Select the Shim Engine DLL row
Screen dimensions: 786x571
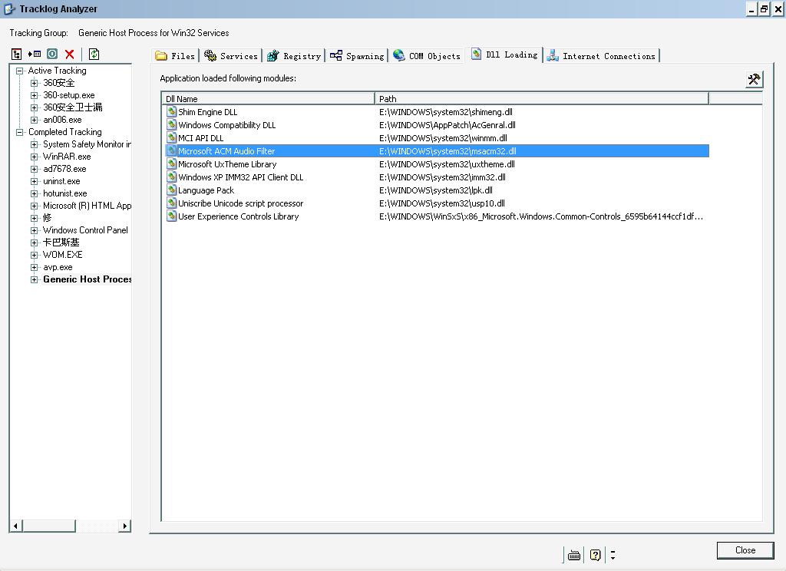207,112
